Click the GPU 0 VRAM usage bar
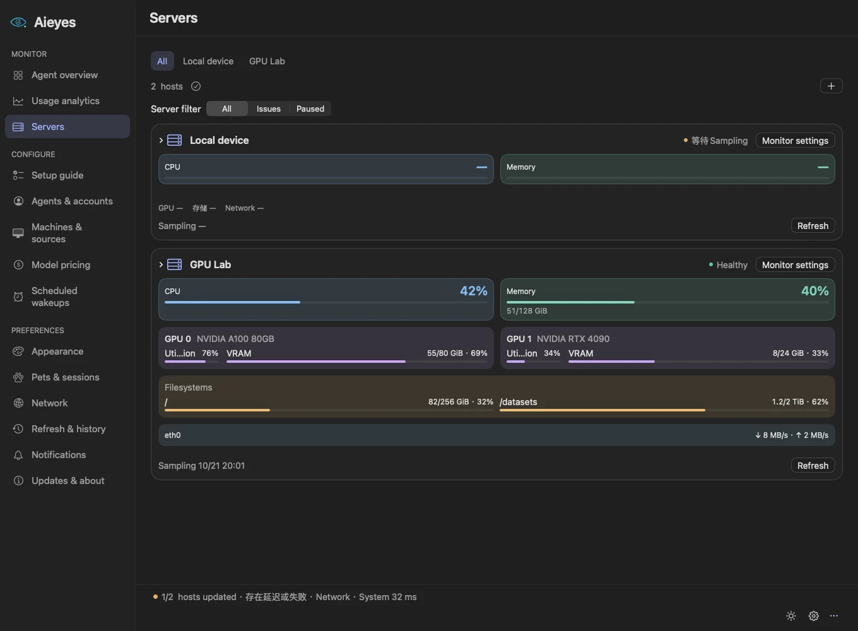The image size is (858, 631). pyautogui.click(x=356, y=362)
